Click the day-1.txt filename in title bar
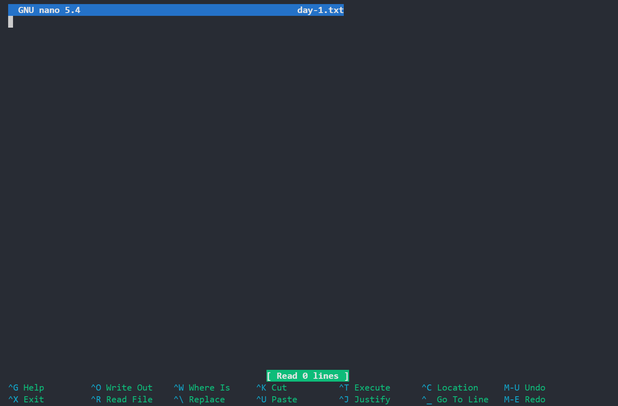The width and height of the screenshot is (618, 406). tap(320, 10)
